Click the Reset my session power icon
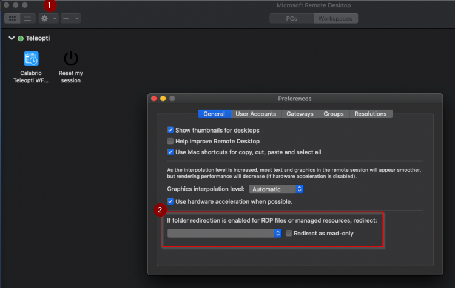The image size is (455, 288). (x=71, y=59)
